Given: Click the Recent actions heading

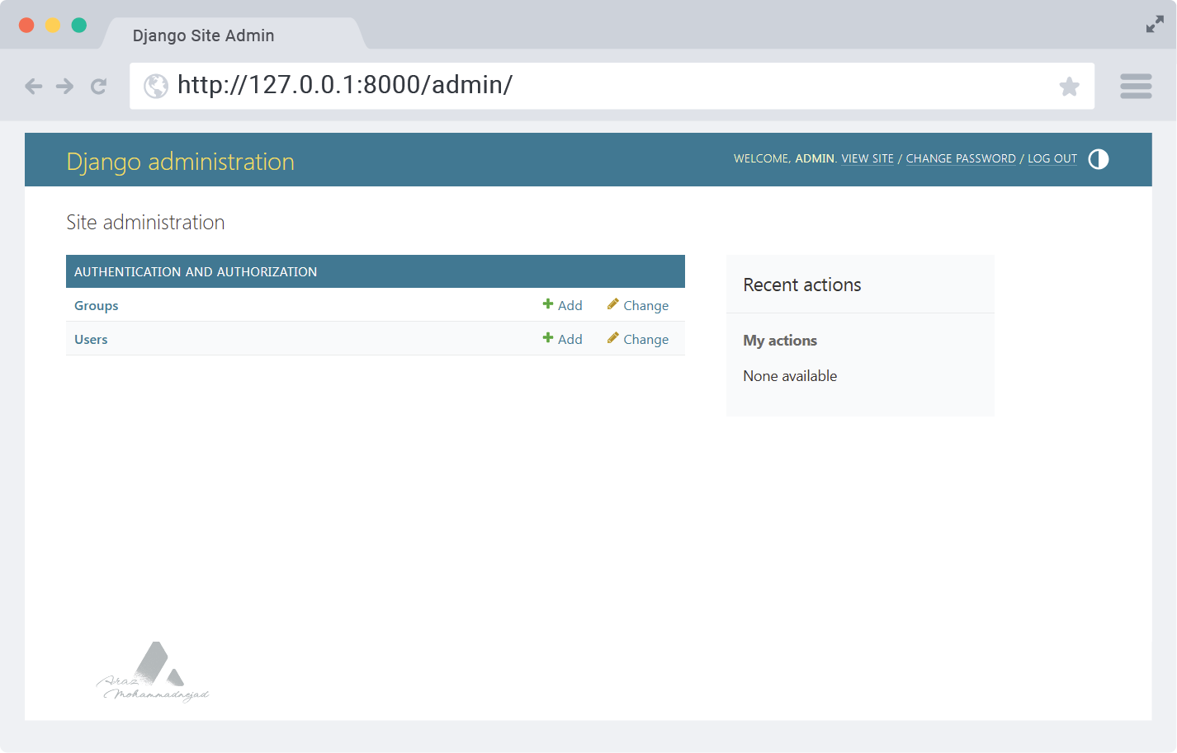Looking at the screenshot, I should (x=802, y=285).
